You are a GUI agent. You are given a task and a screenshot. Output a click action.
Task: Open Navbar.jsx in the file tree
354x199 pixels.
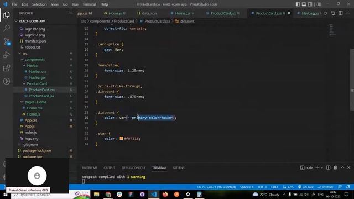pos(37,77)
